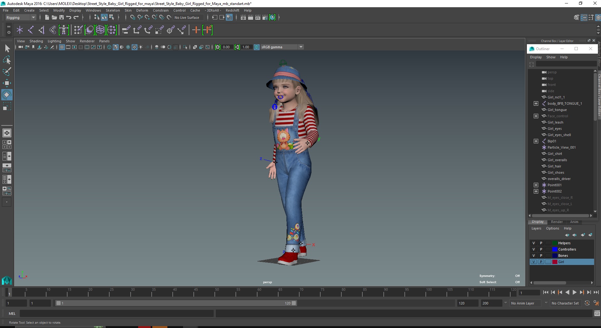Pick the Scale tool in toolbox
The image size is (601, 328).
tap(7, 106)
